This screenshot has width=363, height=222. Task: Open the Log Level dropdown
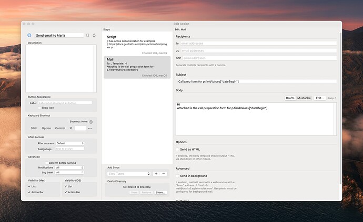tap(69, 173)
